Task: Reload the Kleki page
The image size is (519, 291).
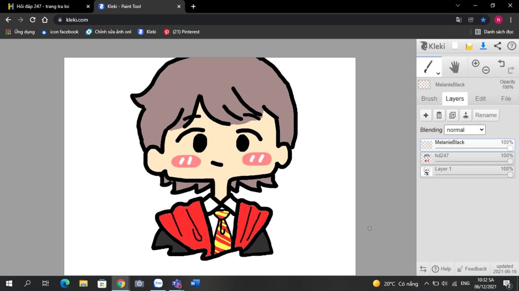Action: [32, 20]
